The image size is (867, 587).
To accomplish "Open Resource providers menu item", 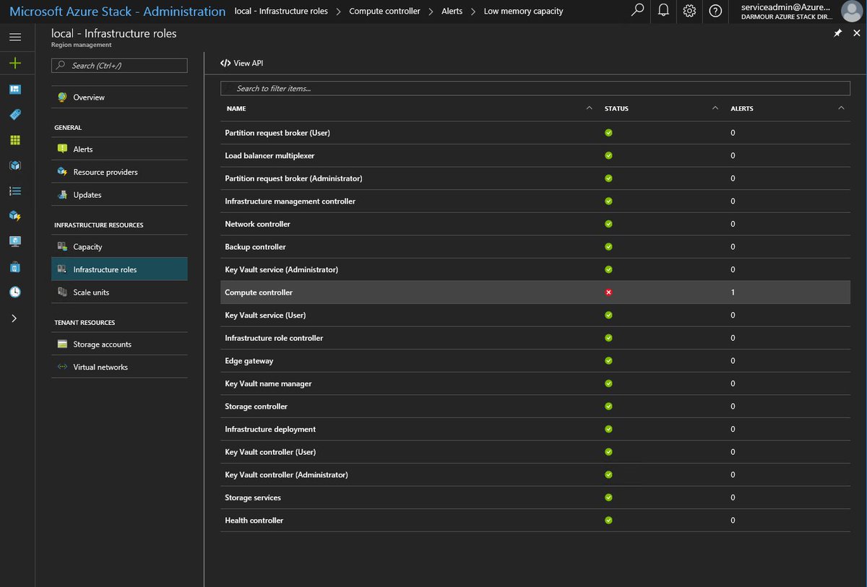I will [x=119, y=172].
